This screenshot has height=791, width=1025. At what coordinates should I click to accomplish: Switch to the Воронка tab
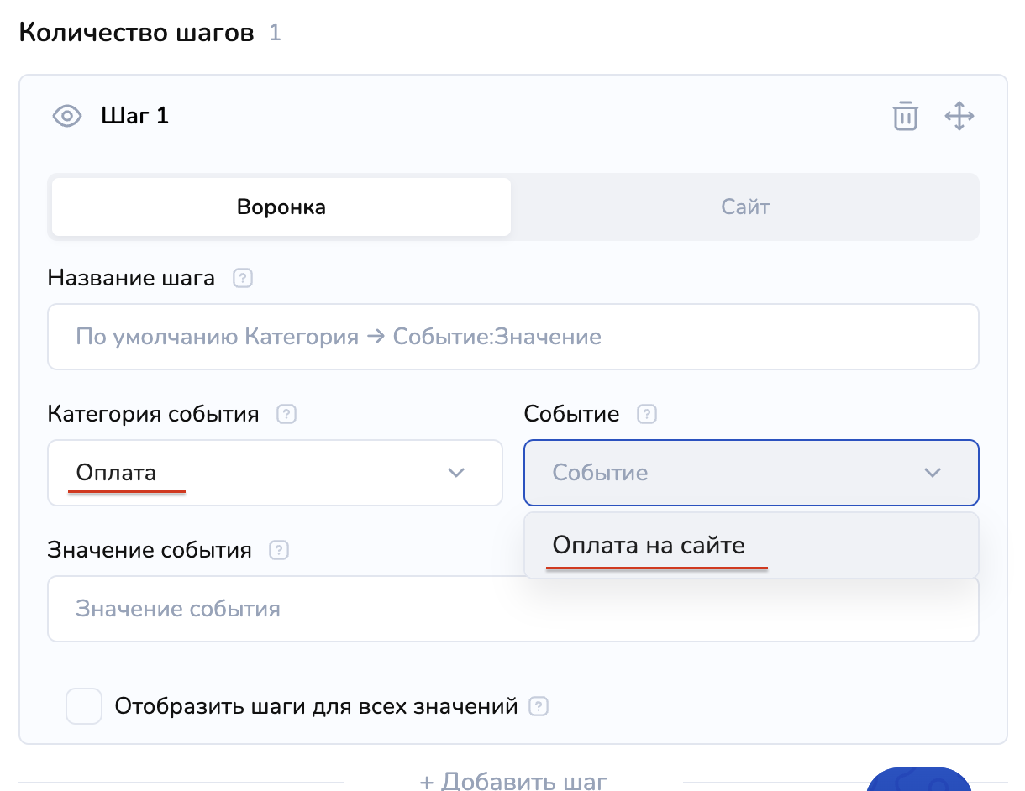(x=281, y=207)
